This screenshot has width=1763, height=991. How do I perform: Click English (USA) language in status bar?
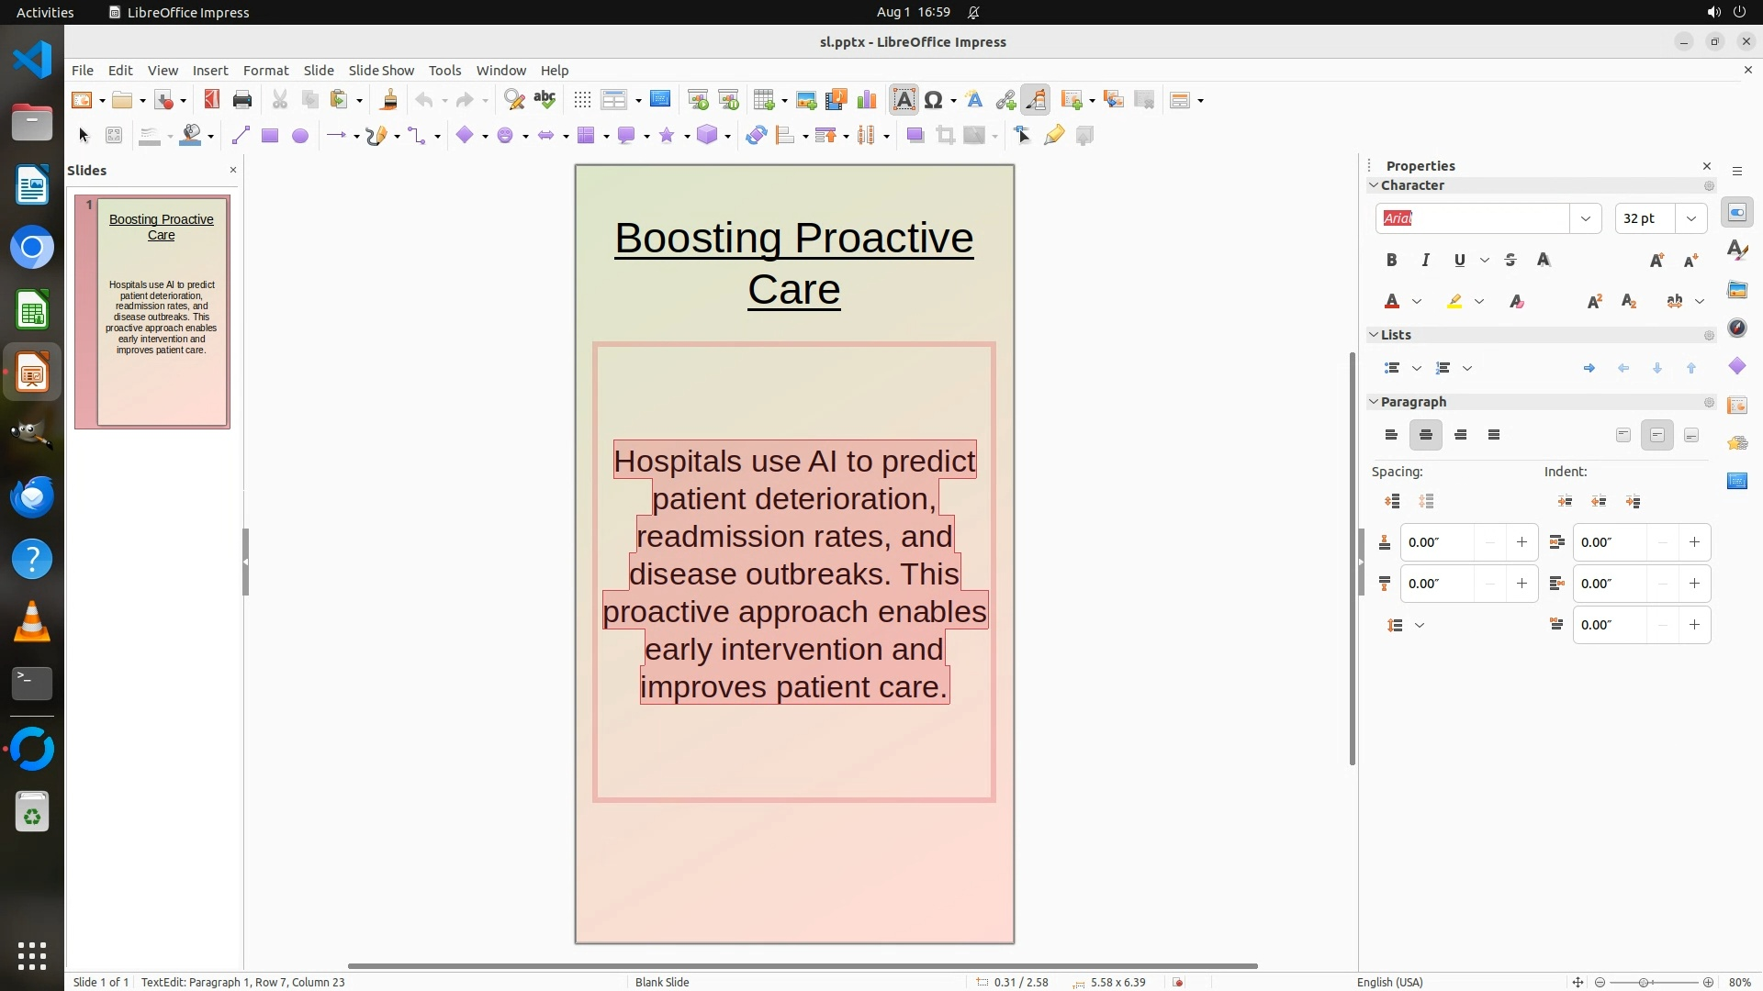click(x=1389, y=982)
